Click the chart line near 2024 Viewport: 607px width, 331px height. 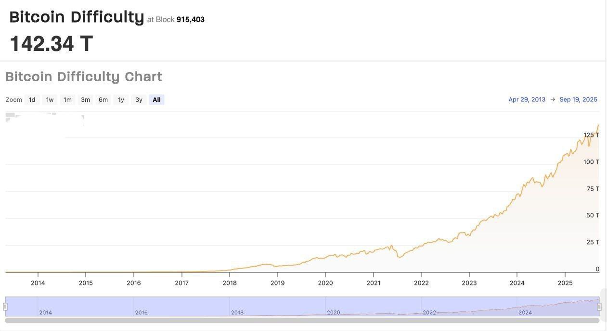pyautogui.click(x=517, y=197)
